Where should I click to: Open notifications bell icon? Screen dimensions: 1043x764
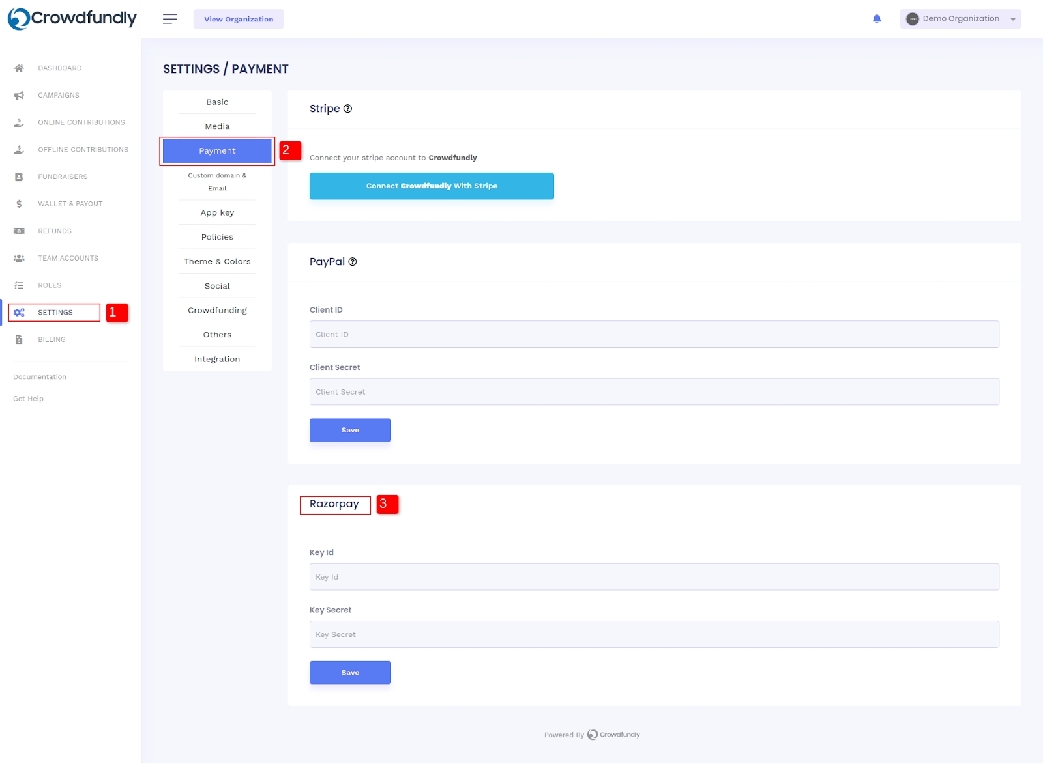(877, 19)
